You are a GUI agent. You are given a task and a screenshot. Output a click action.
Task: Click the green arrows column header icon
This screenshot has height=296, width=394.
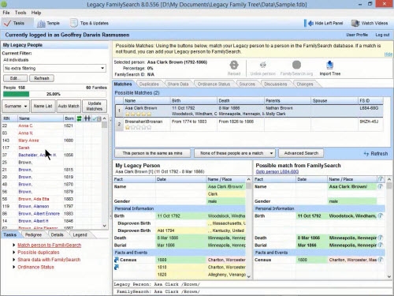coord(79,118)
